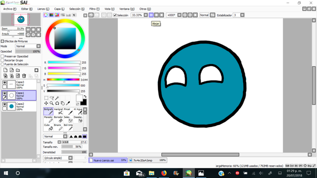Open the layer Mode Normal dropdown

[x=28, y=46]
